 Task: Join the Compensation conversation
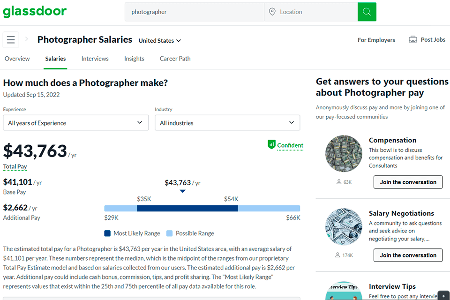408,182
